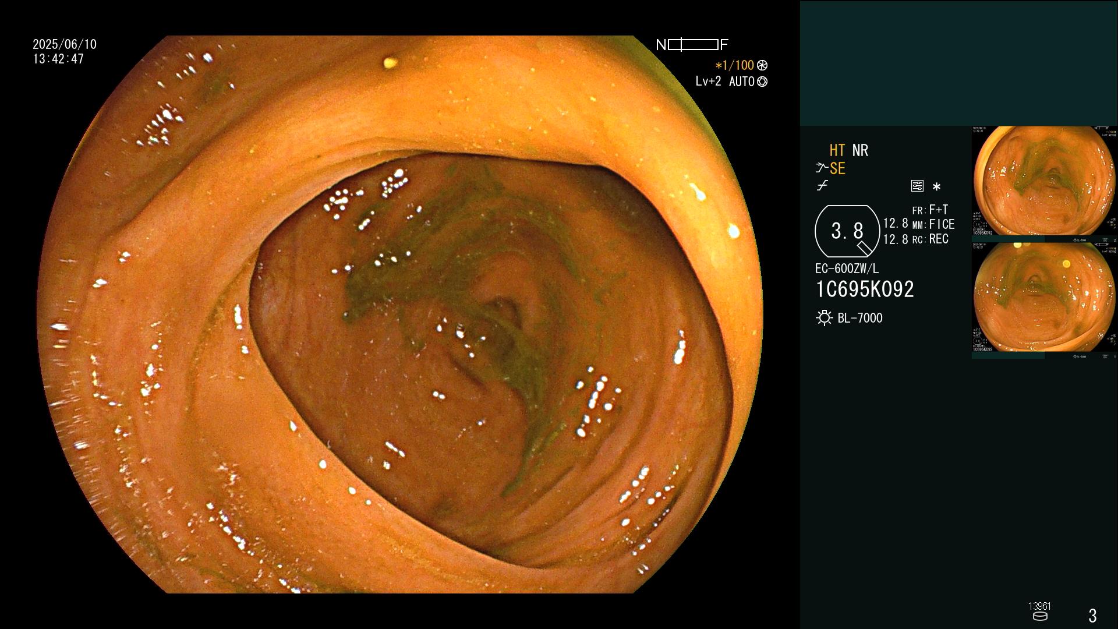The width and height of the screenshot is (1118, 629).
Task: Select the MM: FICE assignment
Action: [933, 224]
